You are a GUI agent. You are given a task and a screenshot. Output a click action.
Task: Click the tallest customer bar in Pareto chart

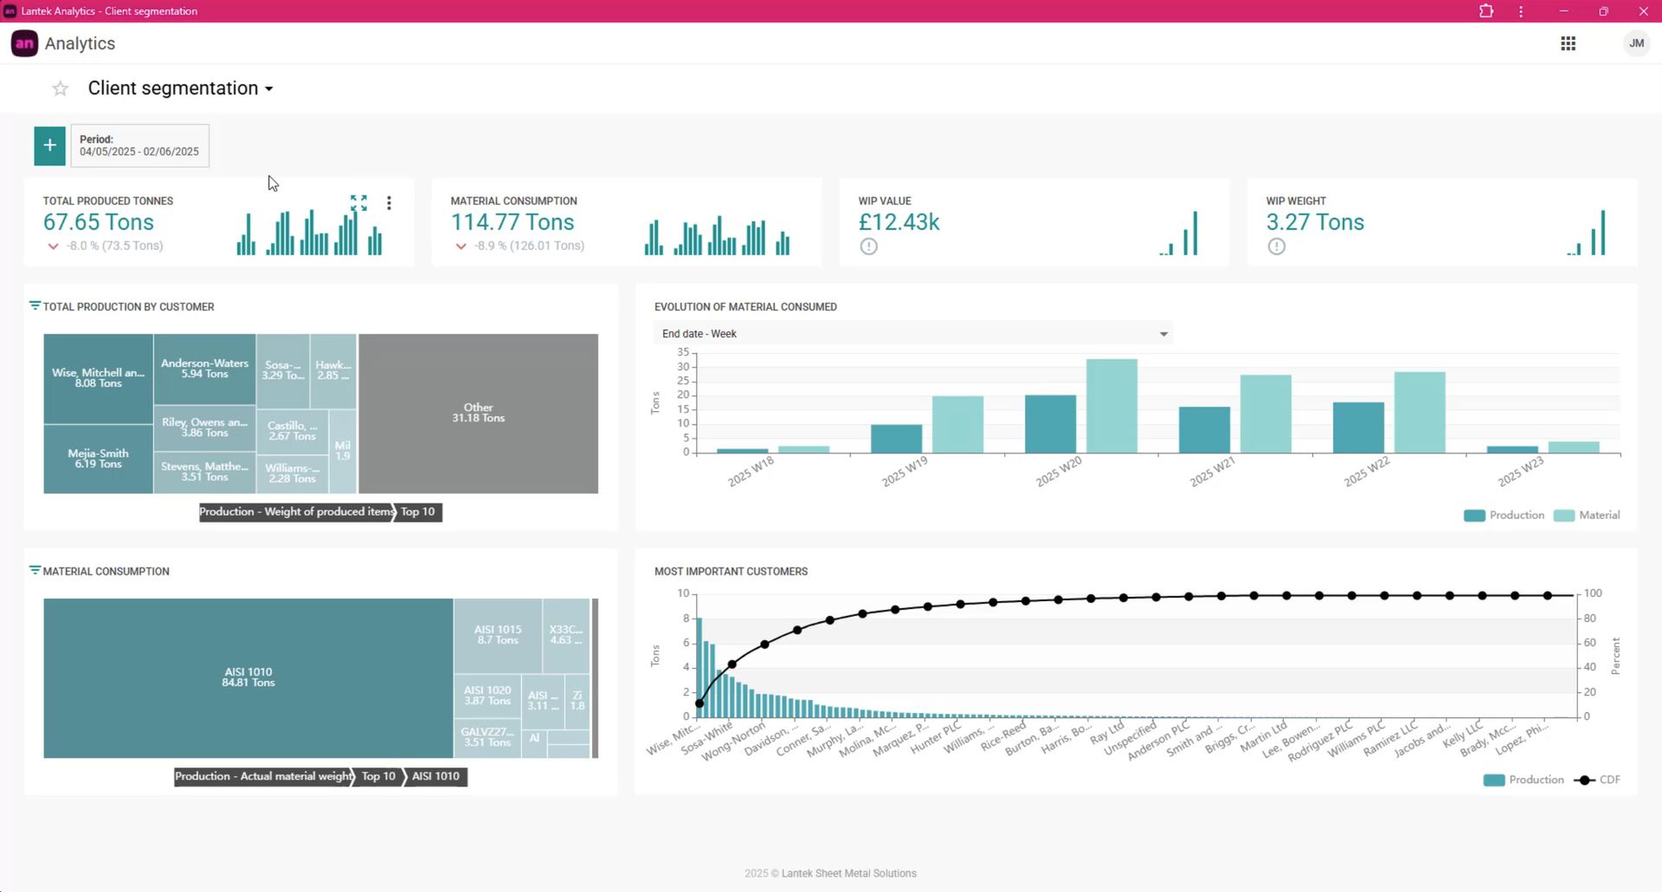pyautogui.click(x=699, y=667)
